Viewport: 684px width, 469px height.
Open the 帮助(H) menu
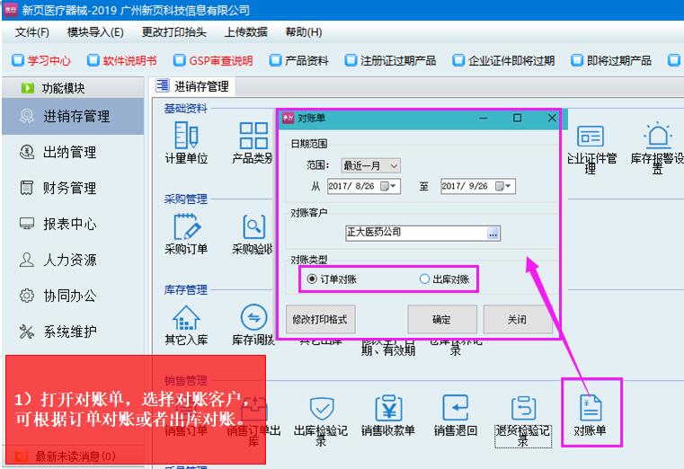pyautogui.click(x=303, y=32)
